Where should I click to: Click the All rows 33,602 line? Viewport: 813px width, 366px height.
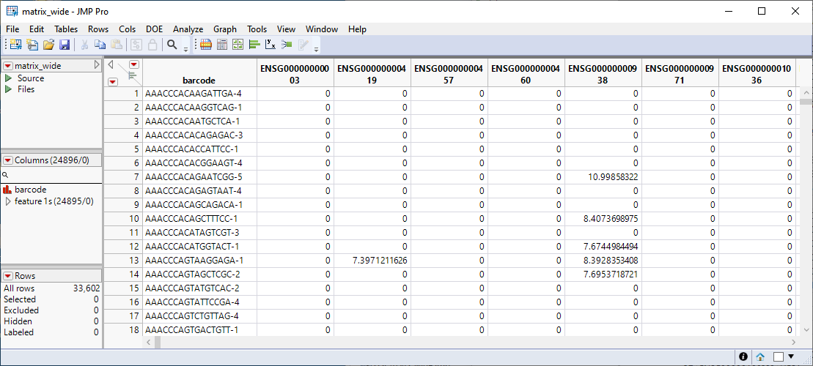(51, 288)
